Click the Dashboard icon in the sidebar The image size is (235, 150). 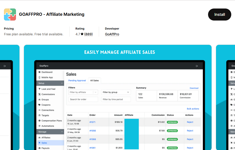click(x=39, y=72)
